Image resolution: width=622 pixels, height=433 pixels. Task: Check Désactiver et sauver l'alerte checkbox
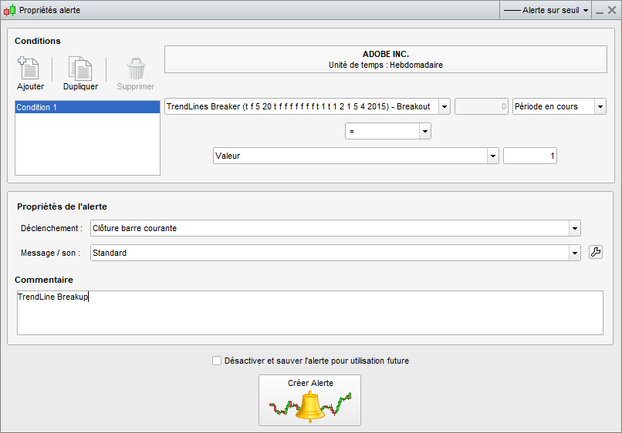pos(217,361)
